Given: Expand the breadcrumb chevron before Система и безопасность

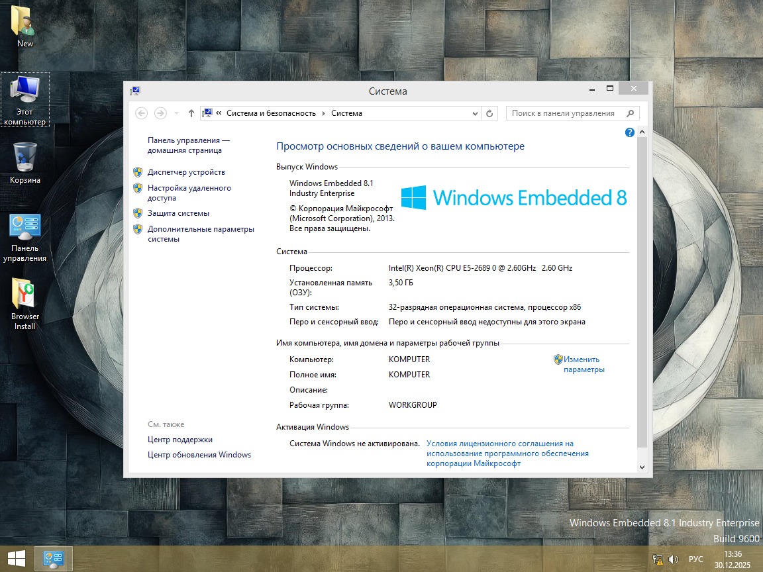Looking at the screenshot, I should click(219, 113).
